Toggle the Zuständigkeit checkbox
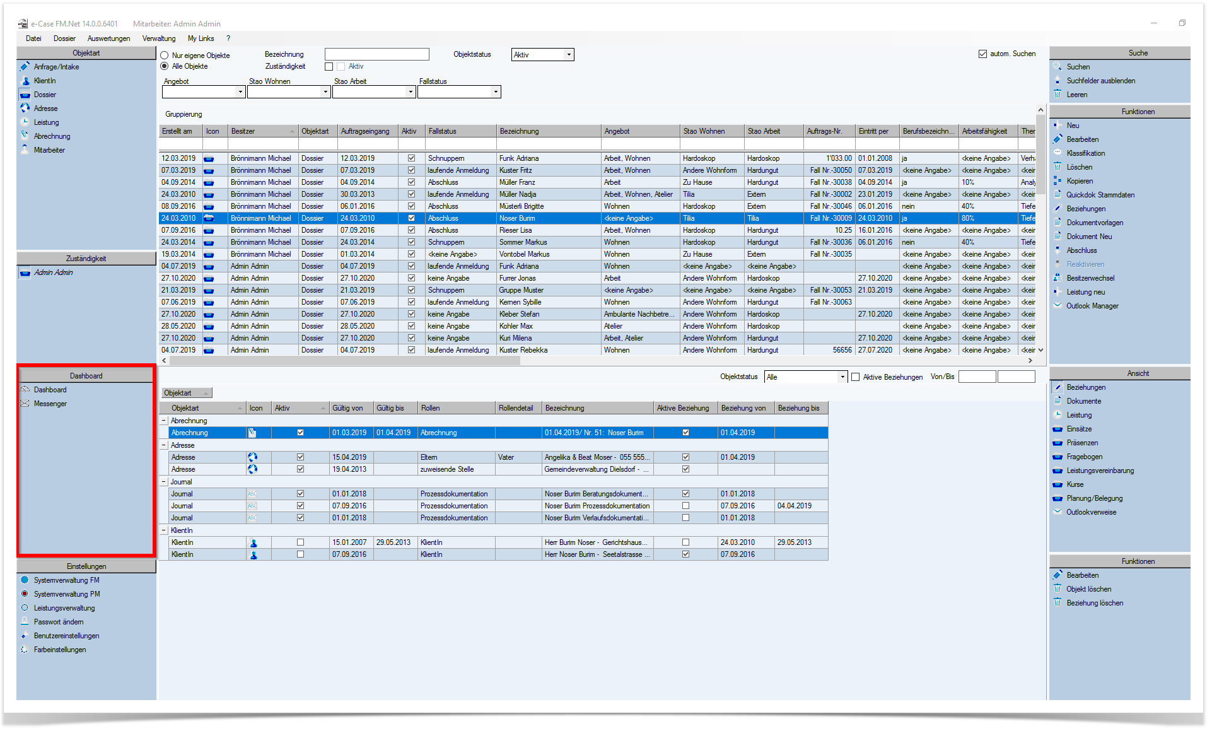1212x731 pixels. [x=329, y=66]
